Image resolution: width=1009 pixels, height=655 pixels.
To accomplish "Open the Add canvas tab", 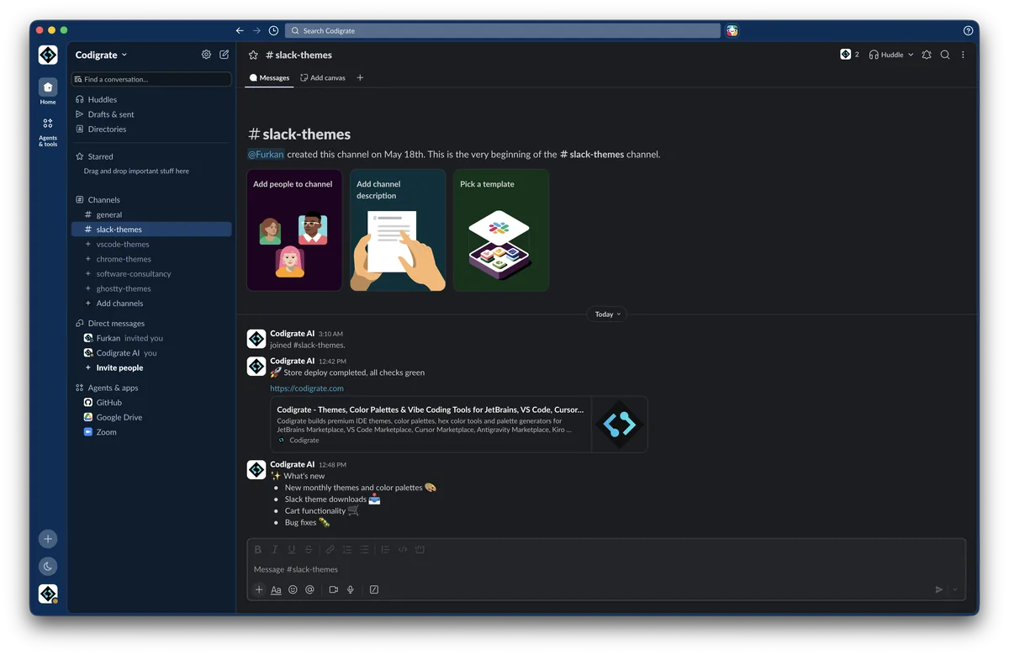I will point(323,78).
